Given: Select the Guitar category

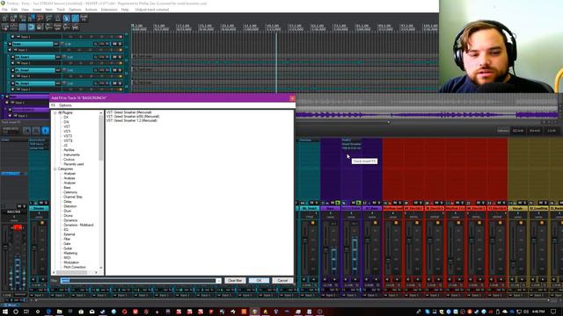Looking at the screenshot, I should click(x=68, y=248).
